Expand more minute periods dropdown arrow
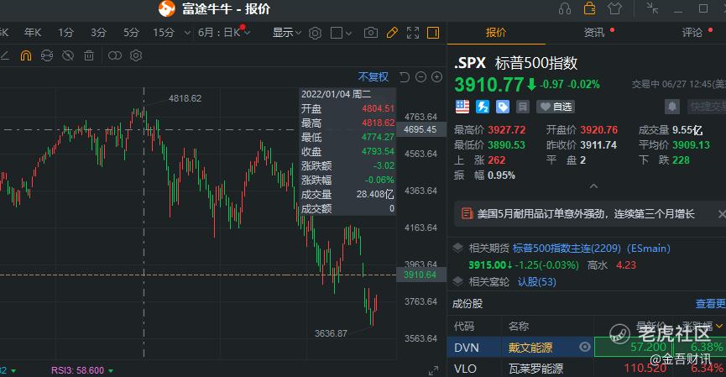The image size is (726, 377). pyautogui.click(x=187, y=33)
